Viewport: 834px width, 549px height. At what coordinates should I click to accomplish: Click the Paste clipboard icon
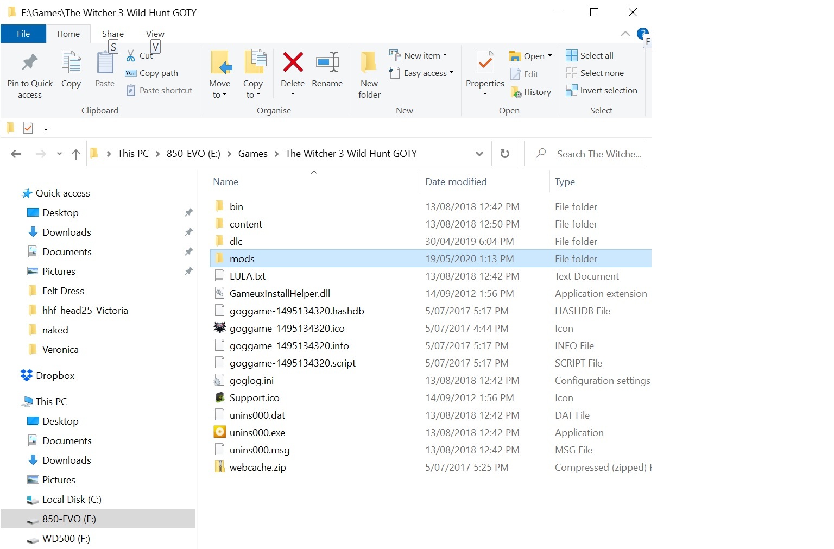[x=105, y=62]
